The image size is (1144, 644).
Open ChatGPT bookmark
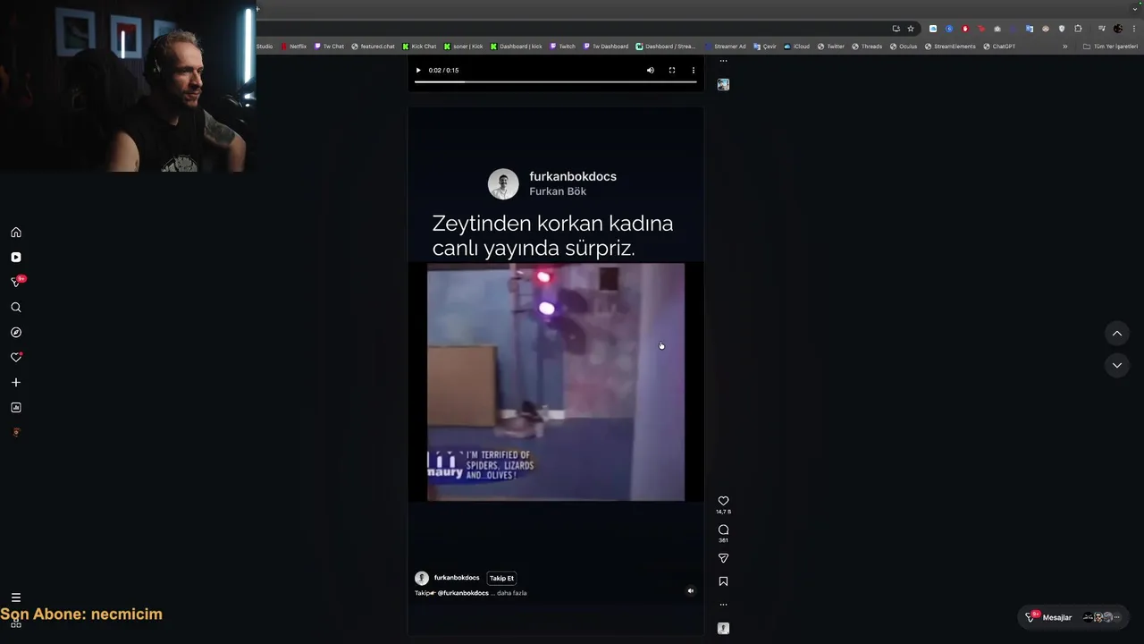[x=999, y=47]
